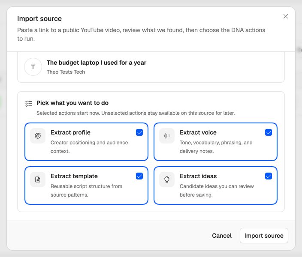Select the Extract voice card title
This screenshot has width=302, height=257.
point(198,132)
